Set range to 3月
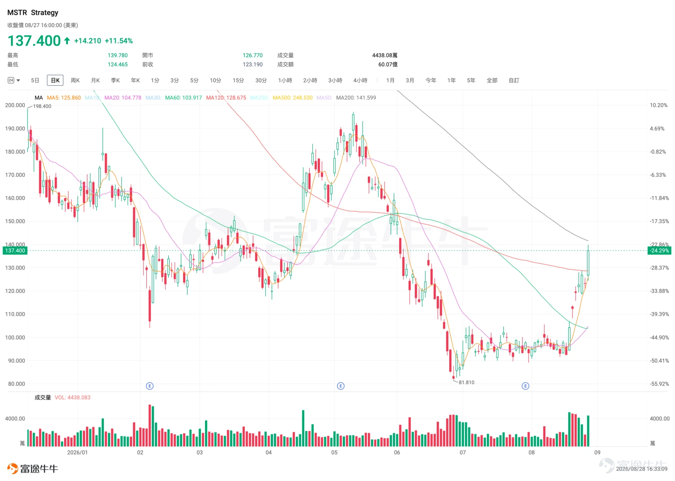Image resolution: width=675 pixels, height=481 pixels. click(x=410, y=80)
